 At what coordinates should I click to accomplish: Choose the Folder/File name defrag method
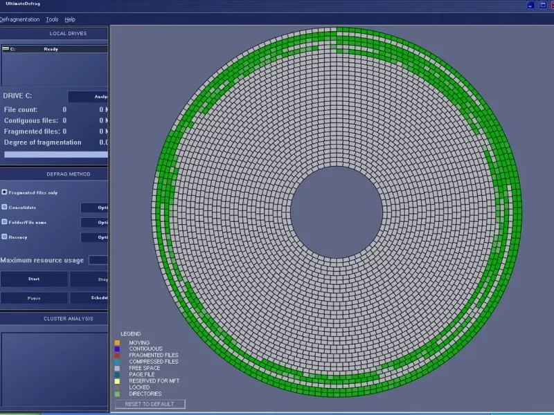(x=4, y=222)
